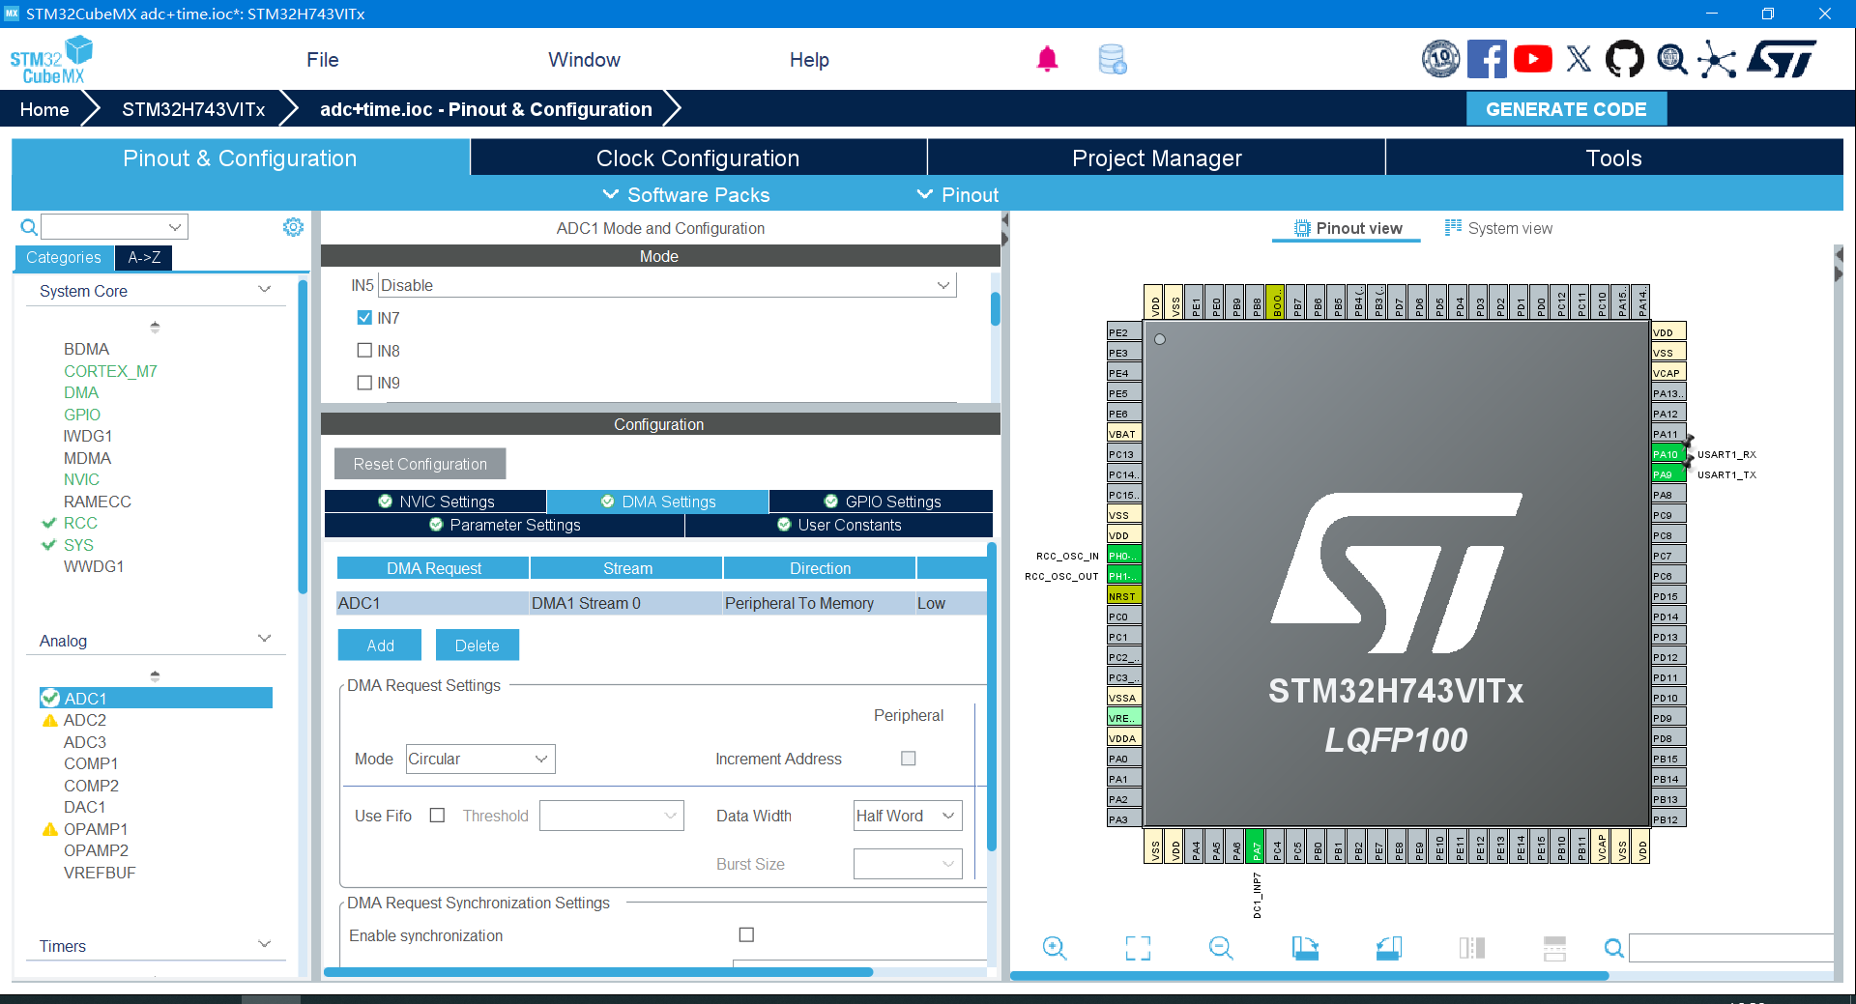
Task: Select ADC2 in the Analog list
Action: click(85, 720)
